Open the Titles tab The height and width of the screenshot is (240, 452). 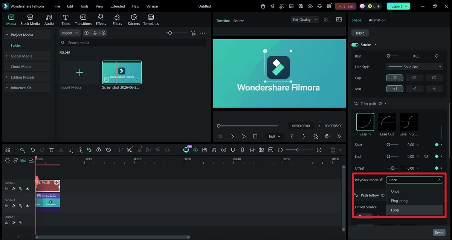(66, 20)
